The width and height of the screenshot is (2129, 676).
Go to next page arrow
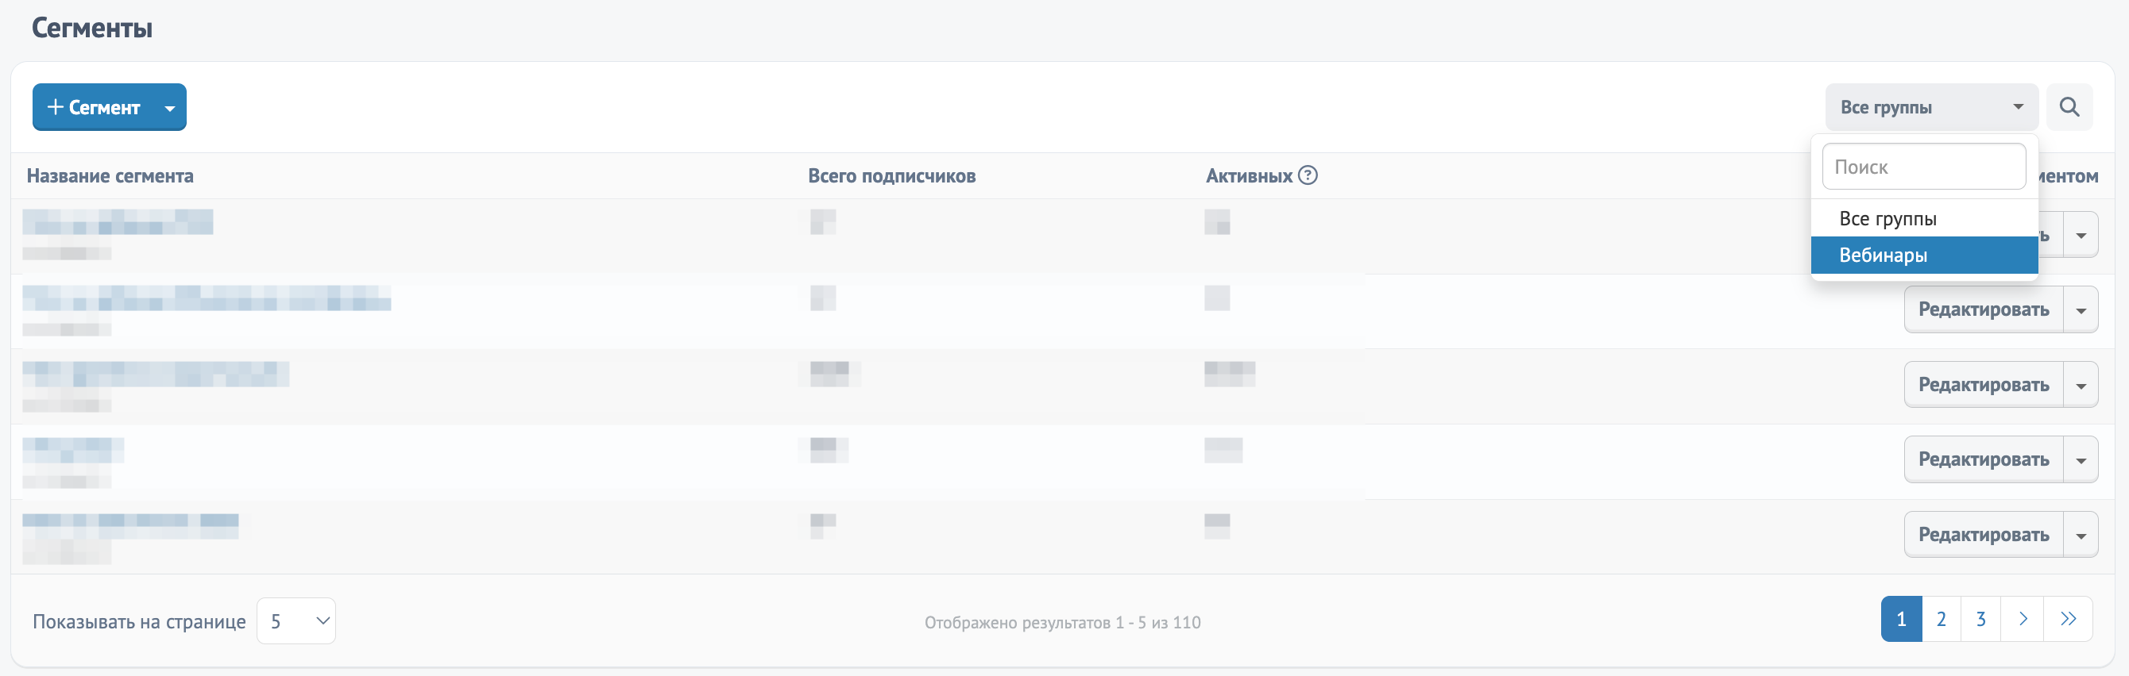click(2023, 619)
